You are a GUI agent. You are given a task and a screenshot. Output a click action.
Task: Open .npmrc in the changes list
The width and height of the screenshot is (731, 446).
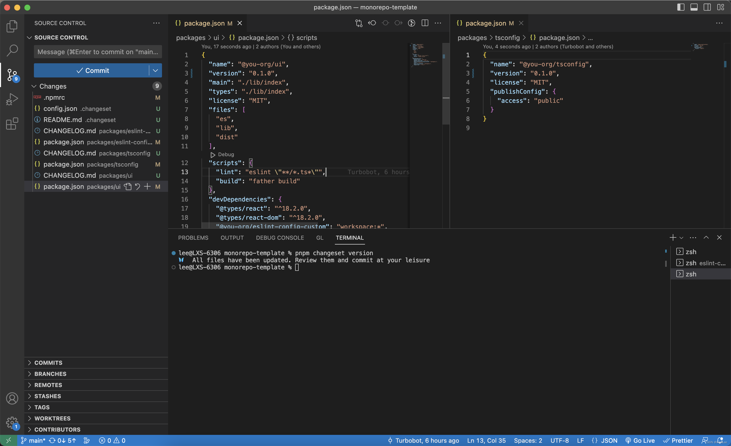tap(96, 98)
